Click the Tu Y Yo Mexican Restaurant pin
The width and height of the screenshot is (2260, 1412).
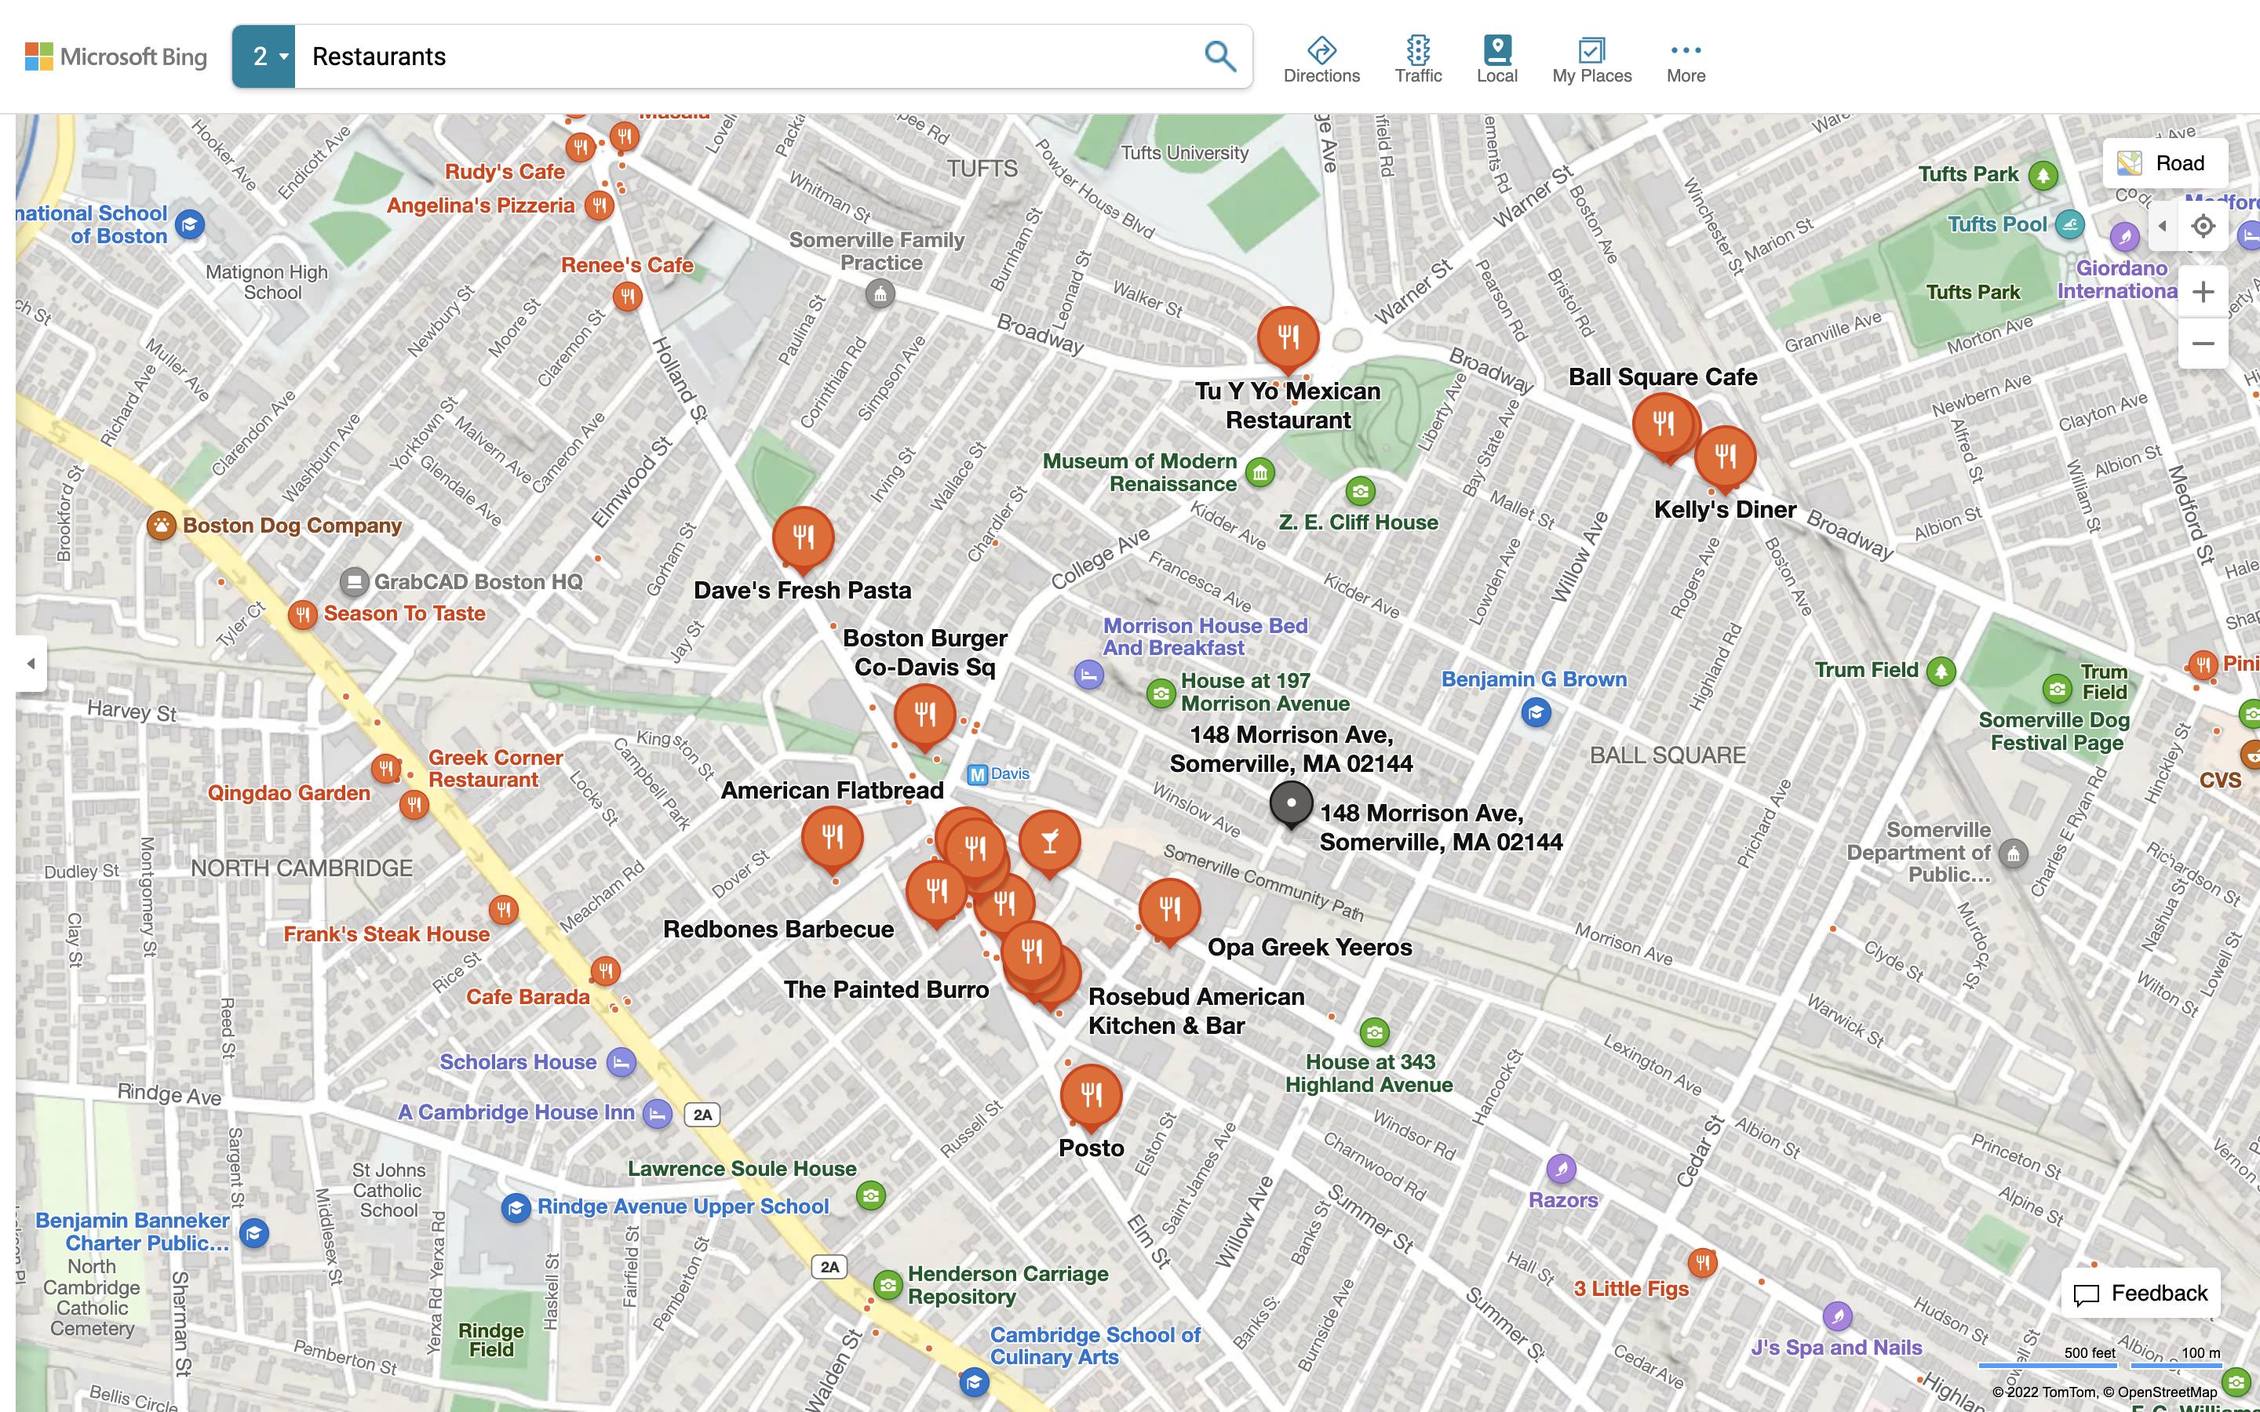pyautogui.click(x=1288, y=337)
